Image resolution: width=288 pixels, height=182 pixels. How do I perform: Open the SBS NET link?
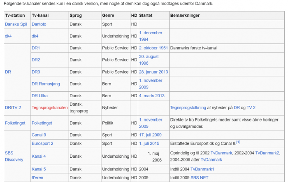(200, 178)
